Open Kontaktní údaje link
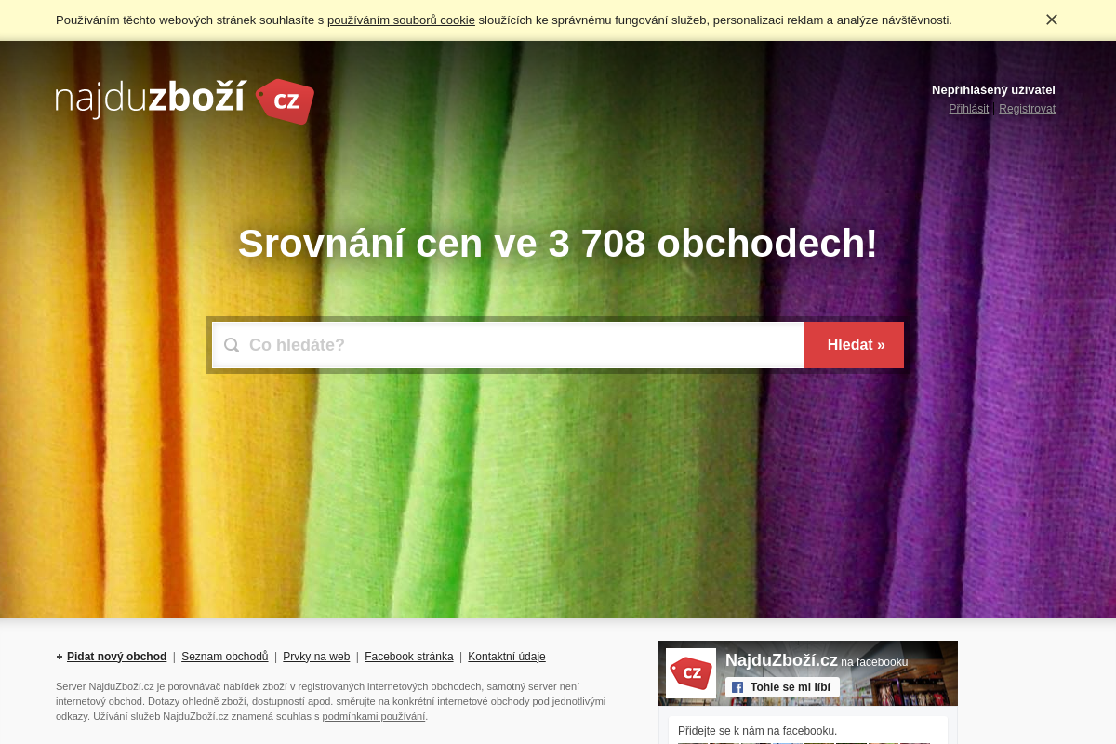Viewport: 1116px width, 744px height. [507, 657]
